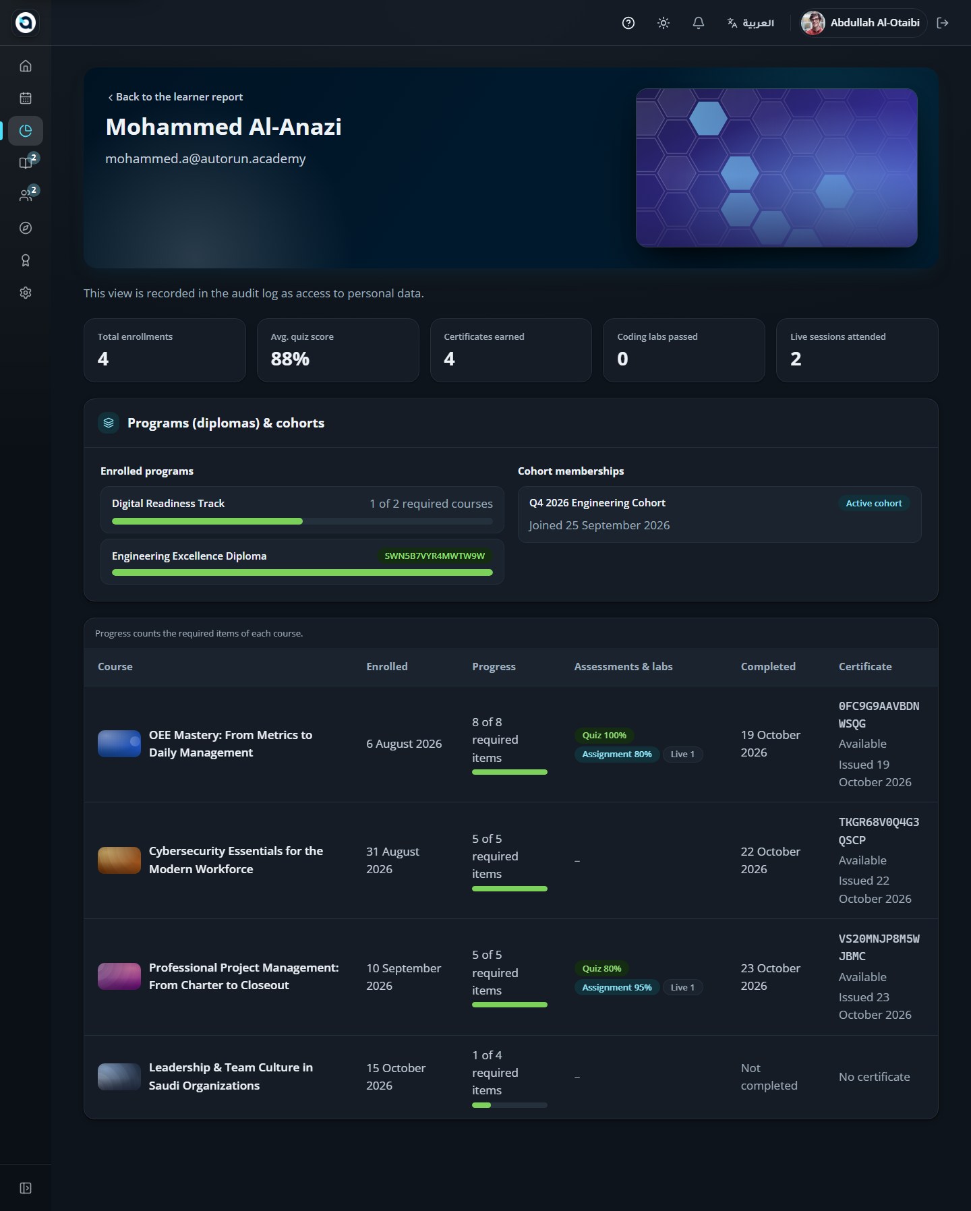Click the Progress column header
Viewport: 971px width, 1211px height.
(494, 667)
